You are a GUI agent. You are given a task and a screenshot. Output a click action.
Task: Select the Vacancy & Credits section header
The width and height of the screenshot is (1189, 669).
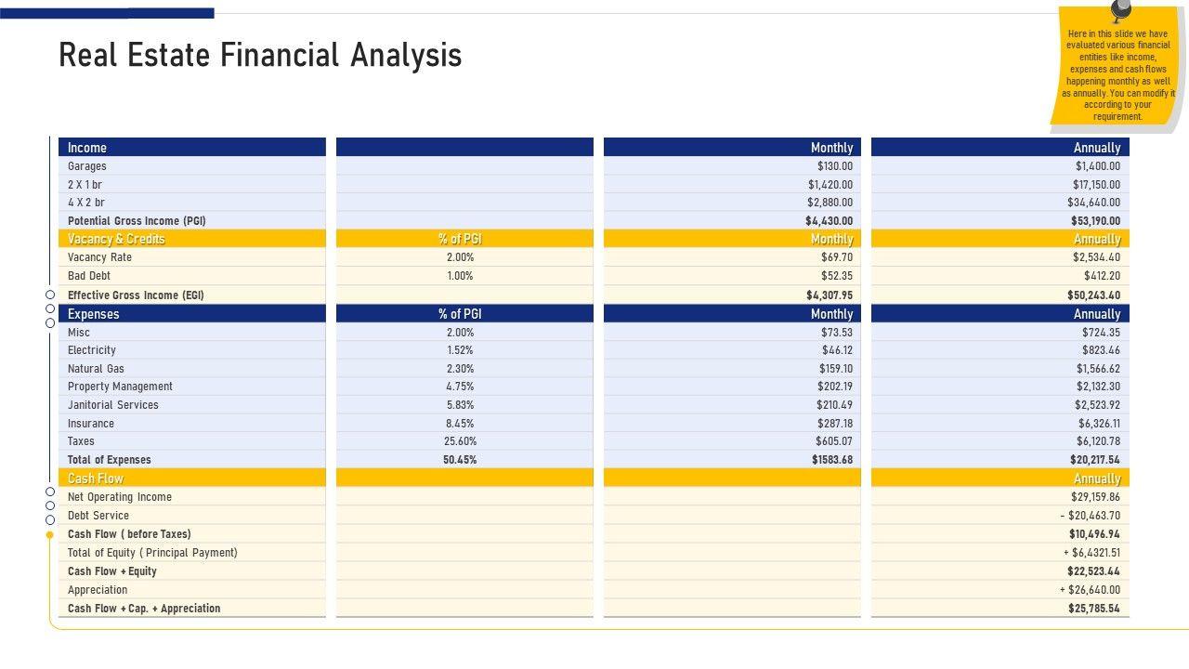click(x=116, y=240)
